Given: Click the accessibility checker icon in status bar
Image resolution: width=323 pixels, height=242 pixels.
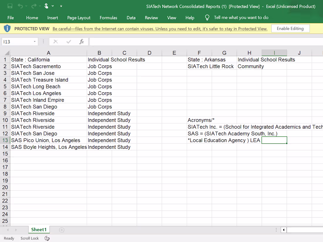Looking at the screenshot, I should (x=47, y=238).
